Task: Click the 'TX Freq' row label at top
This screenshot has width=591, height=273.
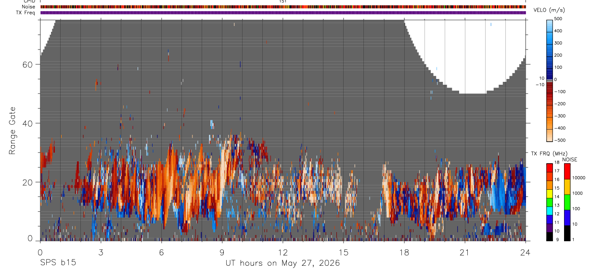Action: (x=25, y=13)
